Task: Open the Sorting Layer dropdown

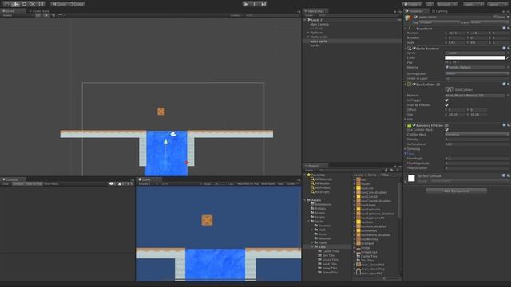Action: pyautogui.click(x=477, y=73)
